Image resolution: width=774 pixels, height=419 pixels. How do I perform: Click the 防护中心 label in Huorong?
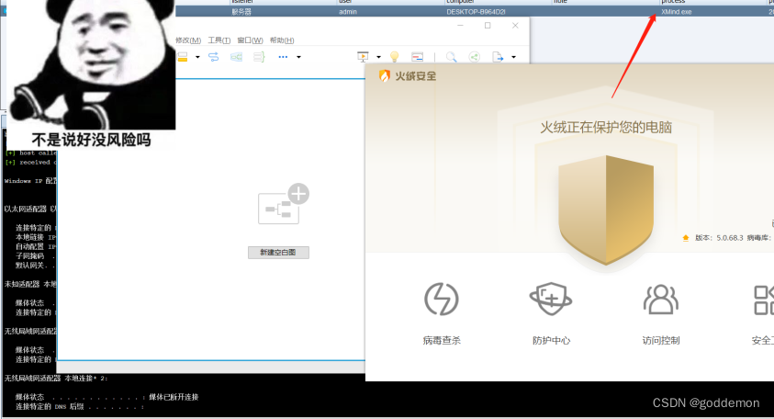(x=552, y=340)
